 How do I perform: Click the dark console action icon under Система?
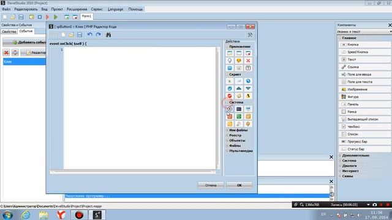[x=239, y=109]
